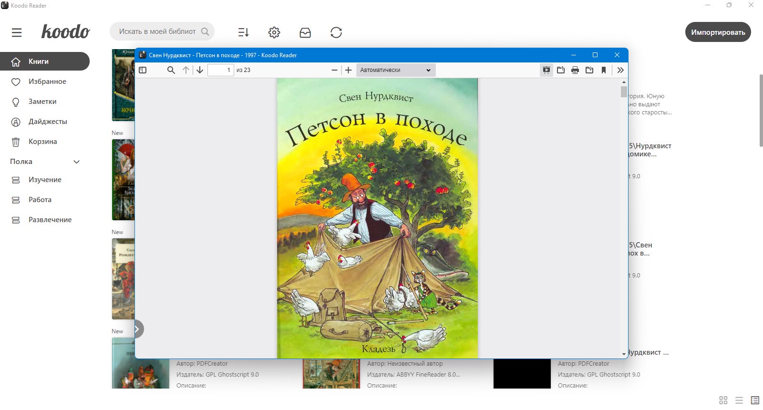Print the document using printer icon

(x=575, y=70)
